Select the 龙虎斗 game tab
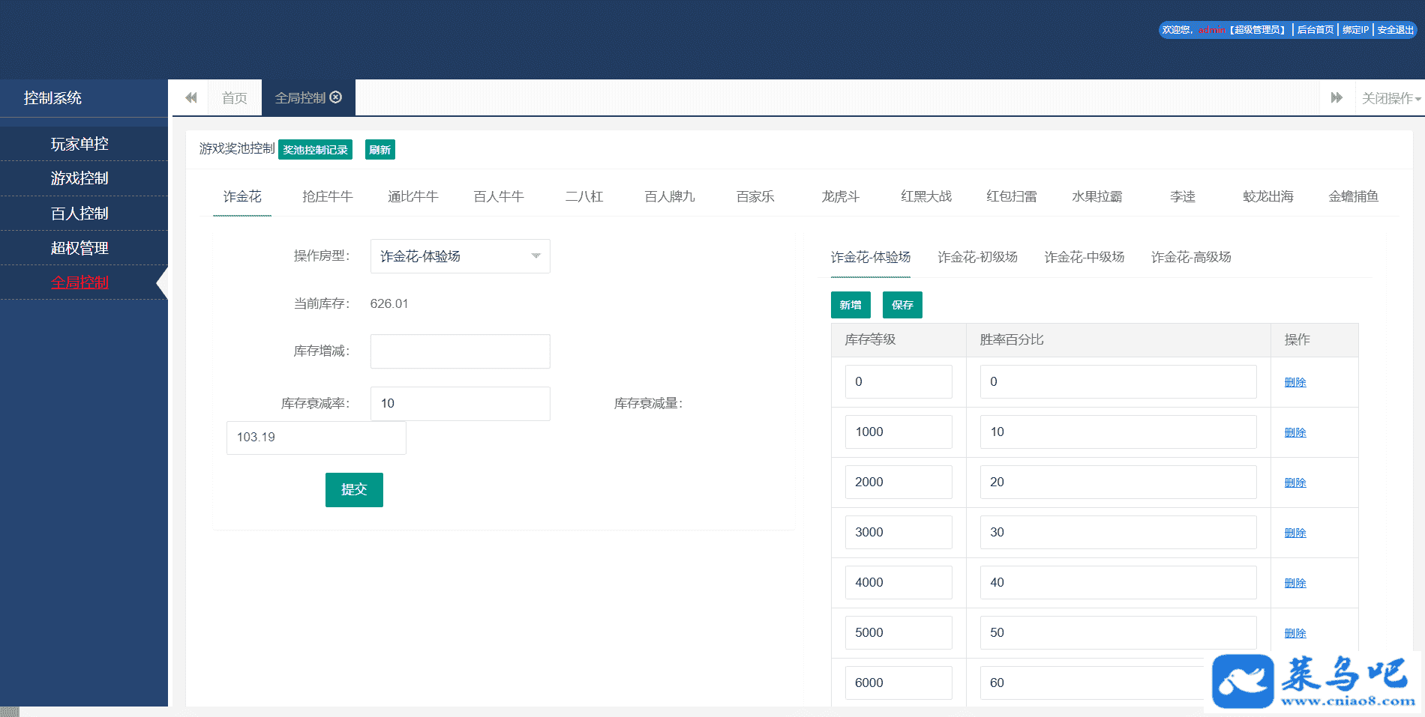The image size is (1425, 717). [x=840, y=196]
